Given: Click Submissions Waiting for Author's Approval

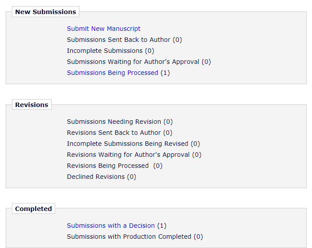Looking at the screenshot, I should click(133, 62).
